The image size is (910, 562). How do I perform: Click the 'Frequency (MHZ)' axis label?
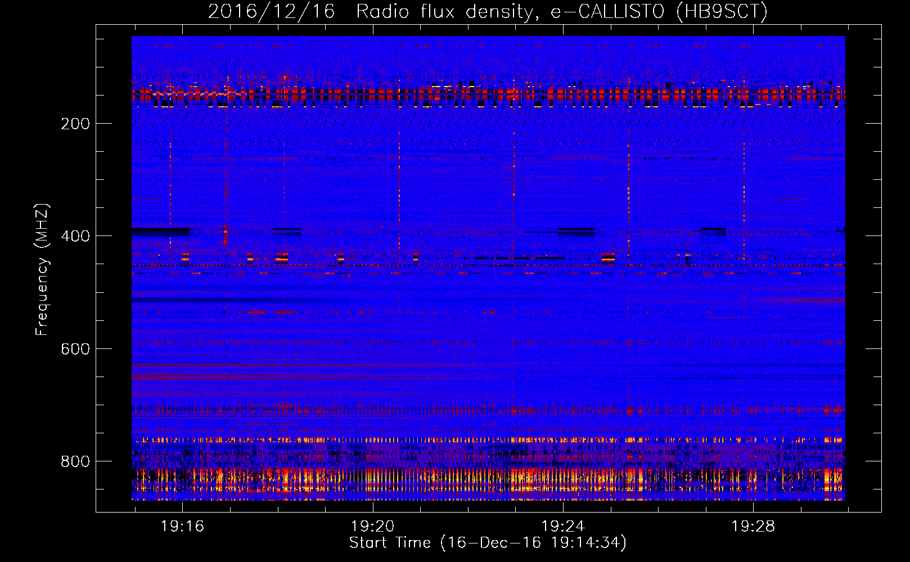(x=42, y=270)
